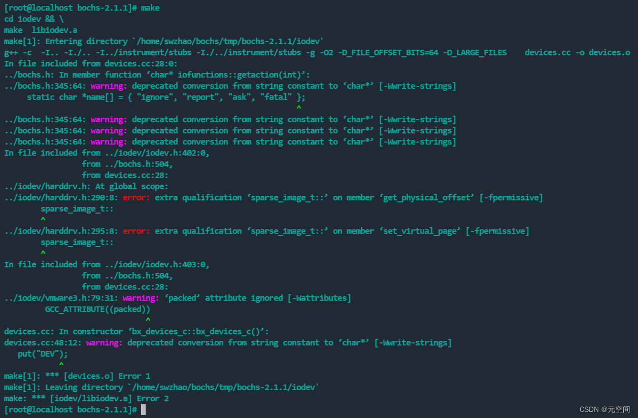Click the "sparse_image_t::" qualification text
The image size is (638, 418).
(x=77, y=208)
